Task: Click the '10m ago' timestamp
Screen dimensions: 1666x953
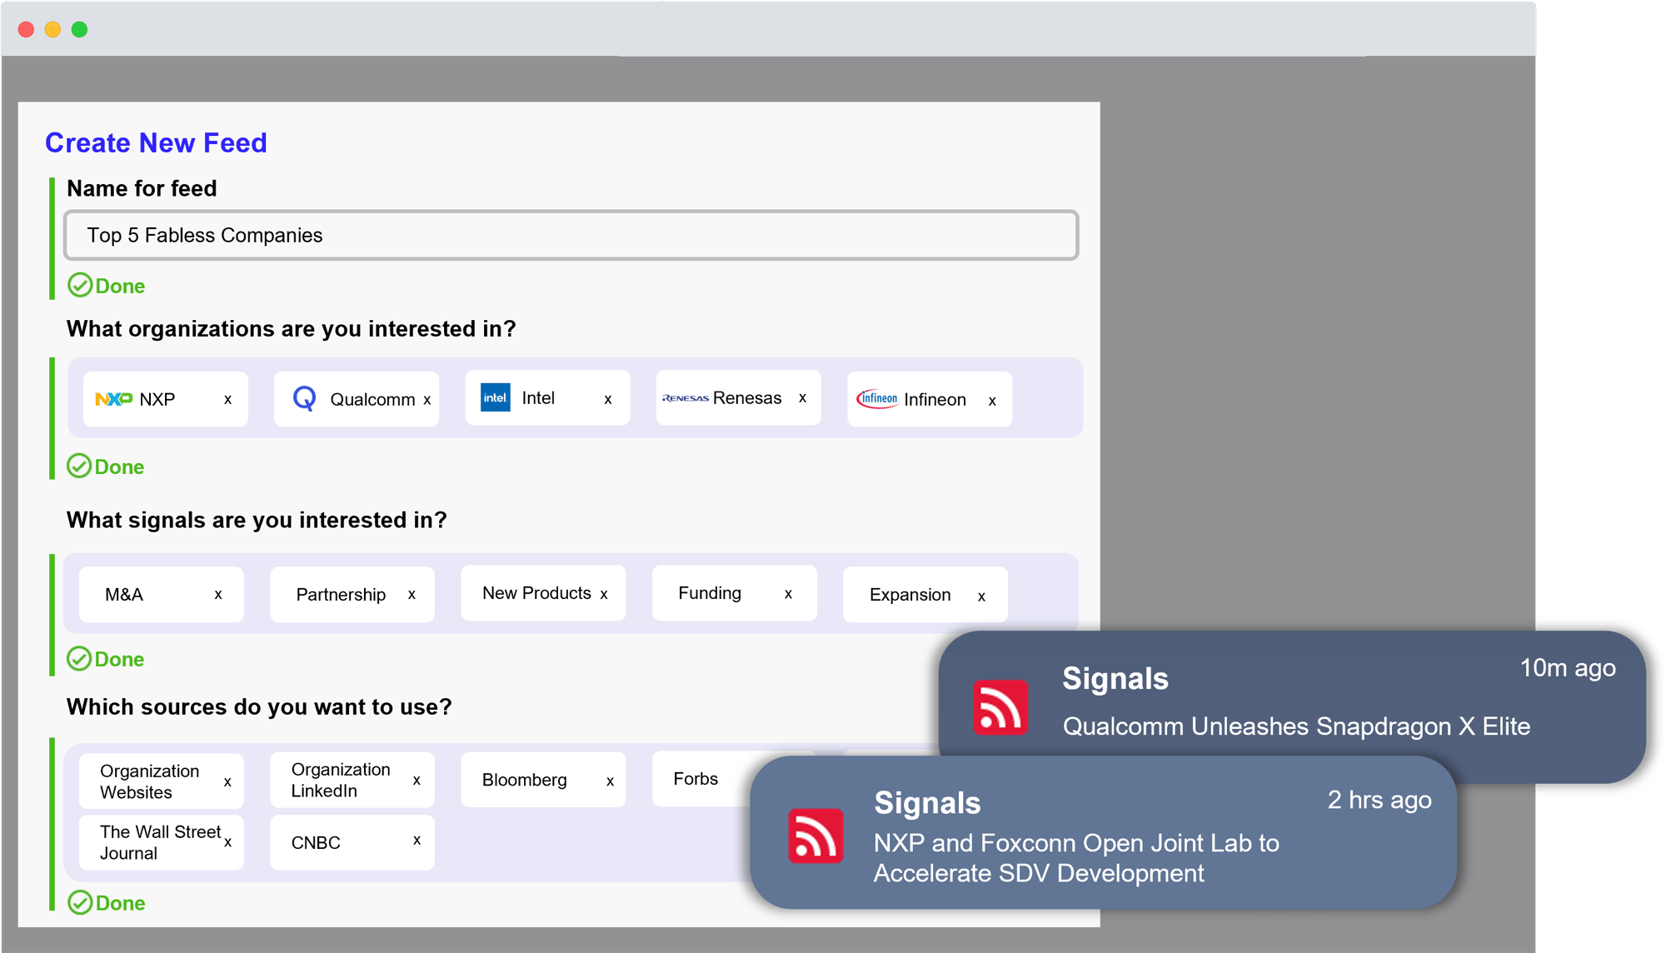Action: point(1568,668)
